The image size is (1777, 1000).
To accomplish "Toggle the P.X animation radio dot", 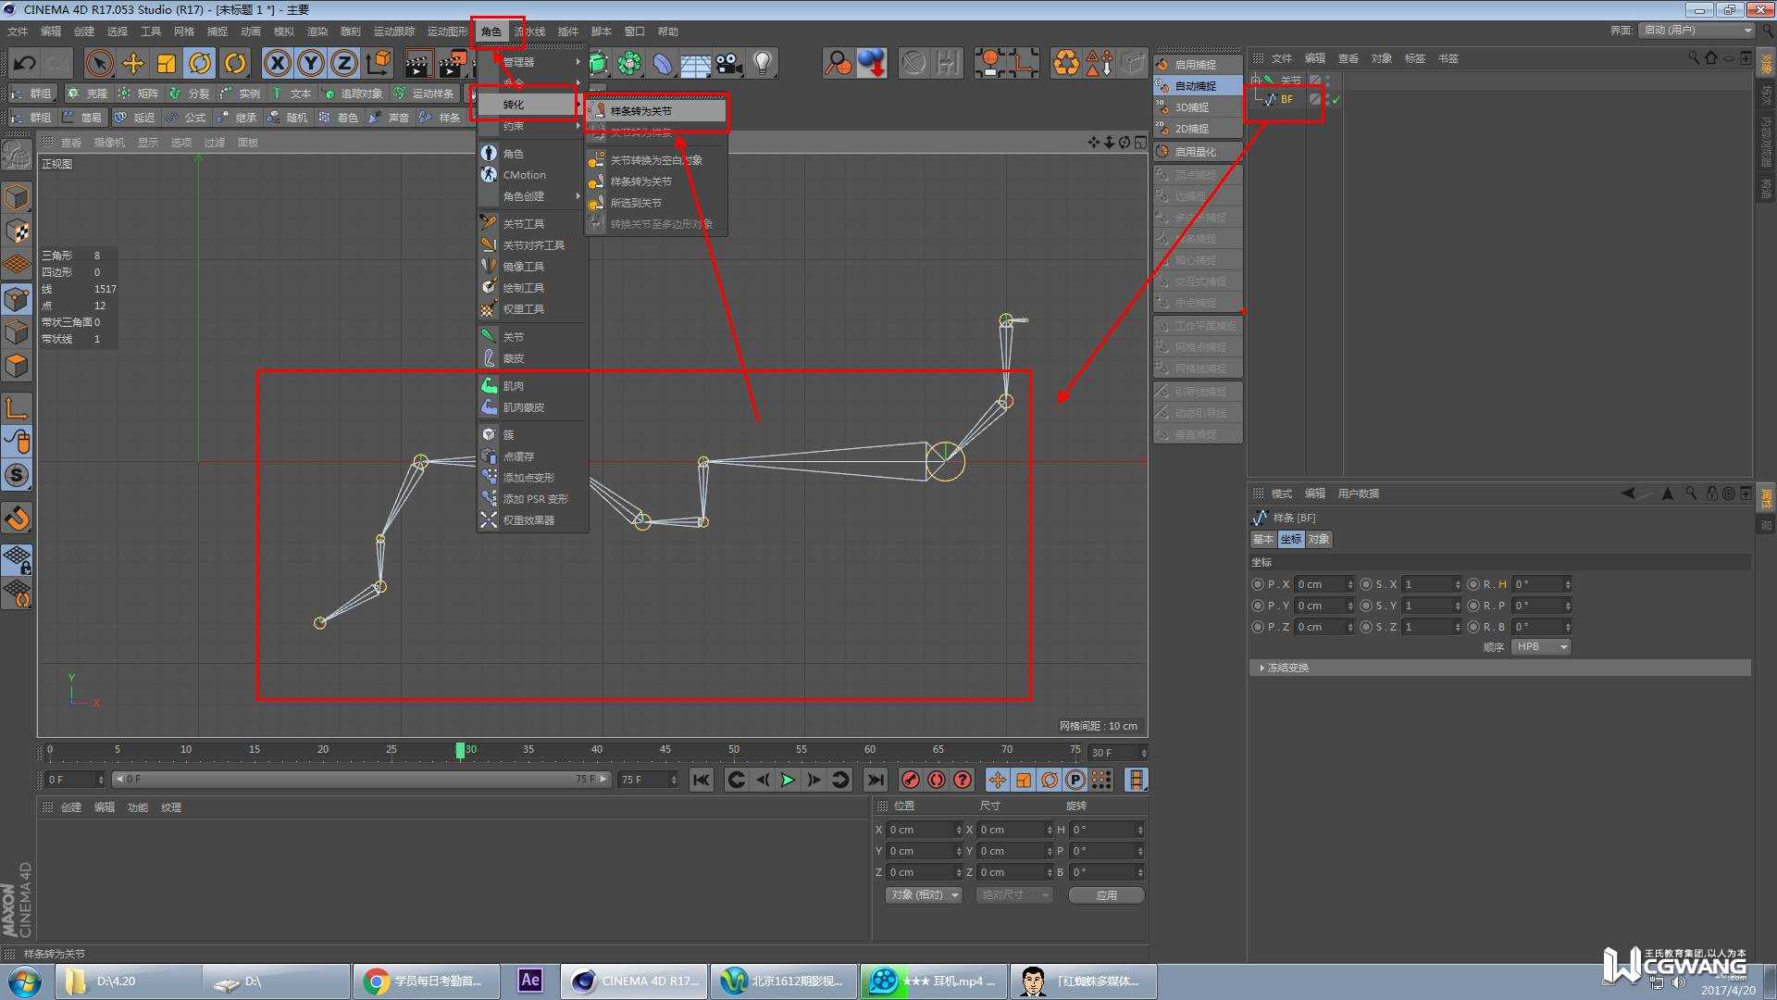I will 1257,584.
